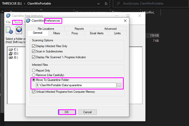Click the Μέγεθος column header in Explorer
The height and width of the screenshot is (126, 189).
coord(148,12)
